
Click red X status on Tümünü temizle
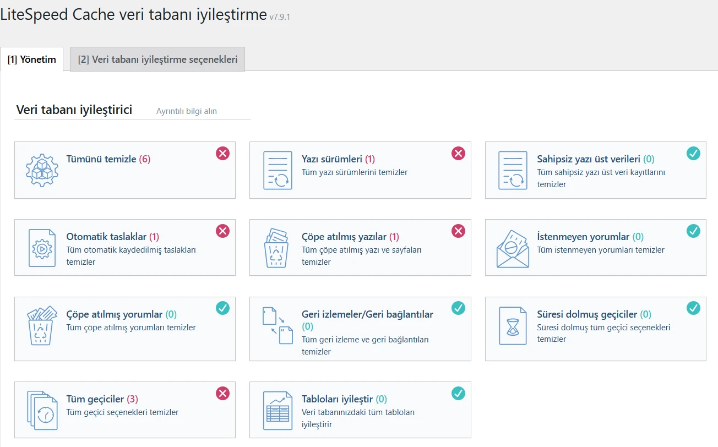pyautogui.click(x=222, y=154)
